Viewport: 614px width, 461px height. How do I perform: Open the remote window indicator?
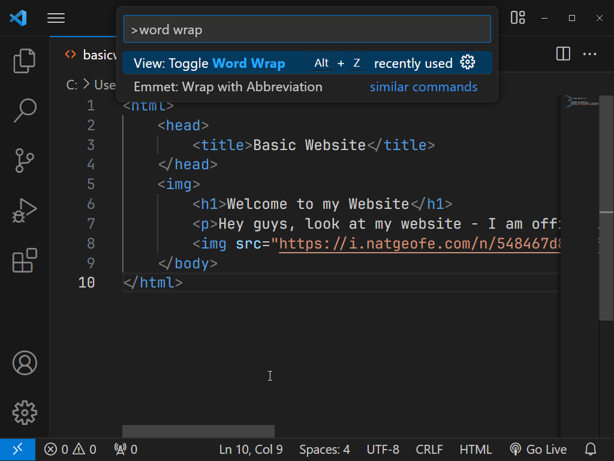coord(17,449)
